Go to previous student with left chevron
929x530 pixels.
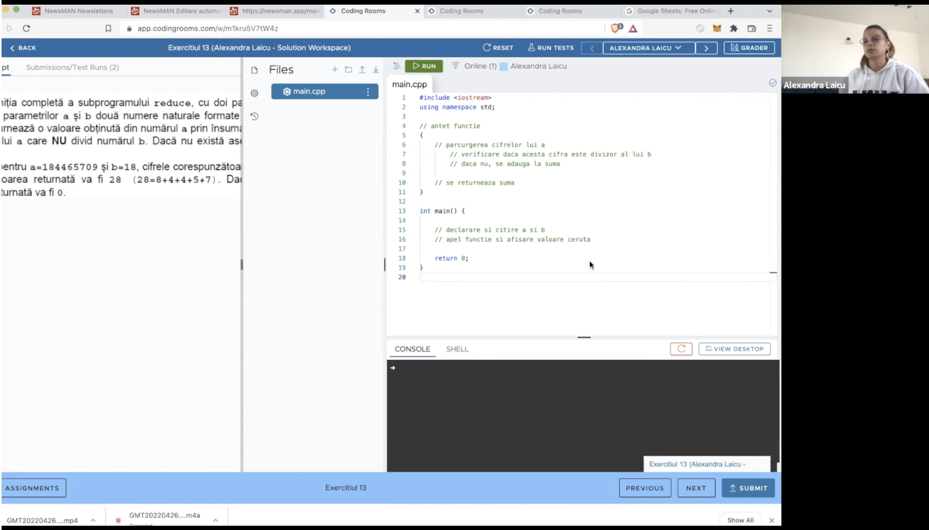[592, 48]
